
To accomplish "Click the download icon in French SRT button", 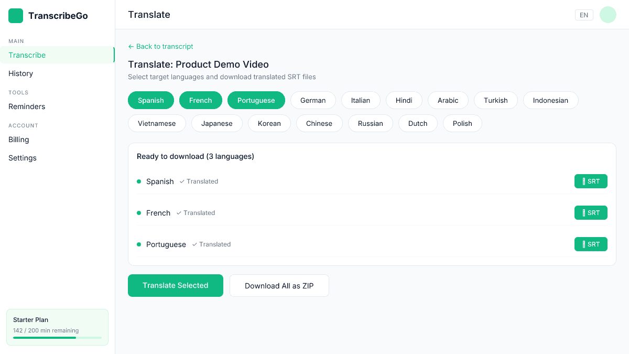I will 583,212.
